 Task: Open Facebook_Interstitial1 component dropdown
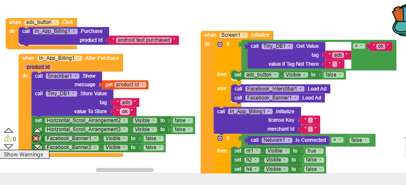275,89
